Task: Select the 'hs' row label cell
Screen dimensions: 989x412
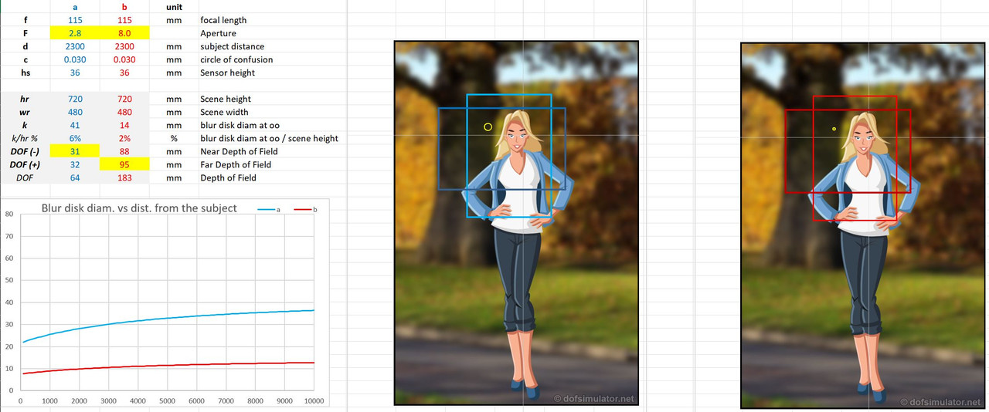Action: tap(25, 73)
